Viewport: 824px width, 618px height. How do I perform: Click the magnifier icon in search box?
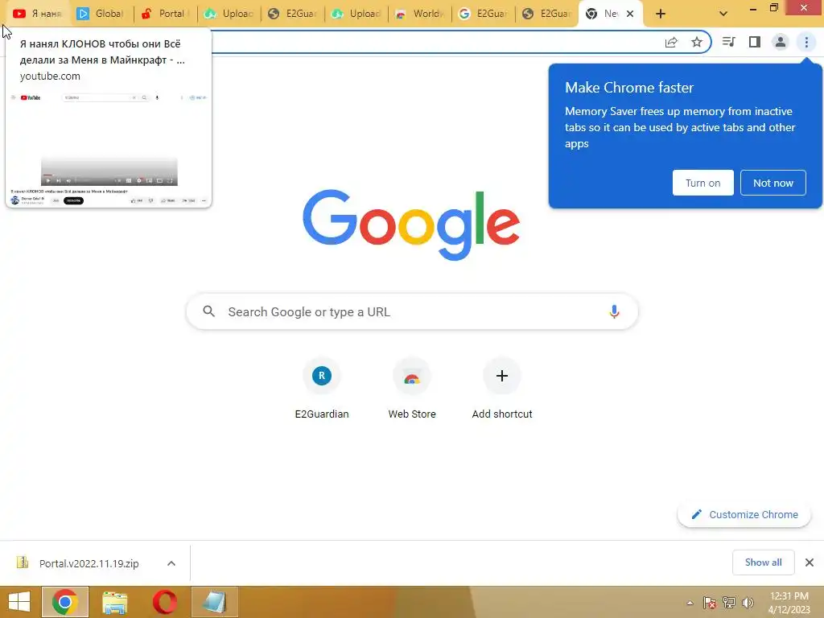[208, 311]
